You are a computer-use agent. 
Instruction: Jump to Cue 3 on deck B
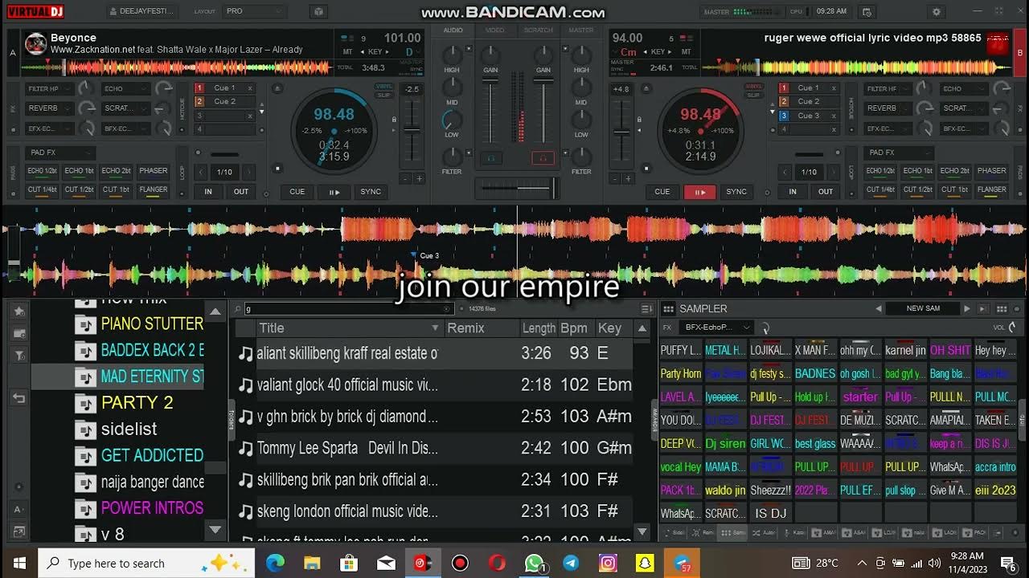(808, 116)
